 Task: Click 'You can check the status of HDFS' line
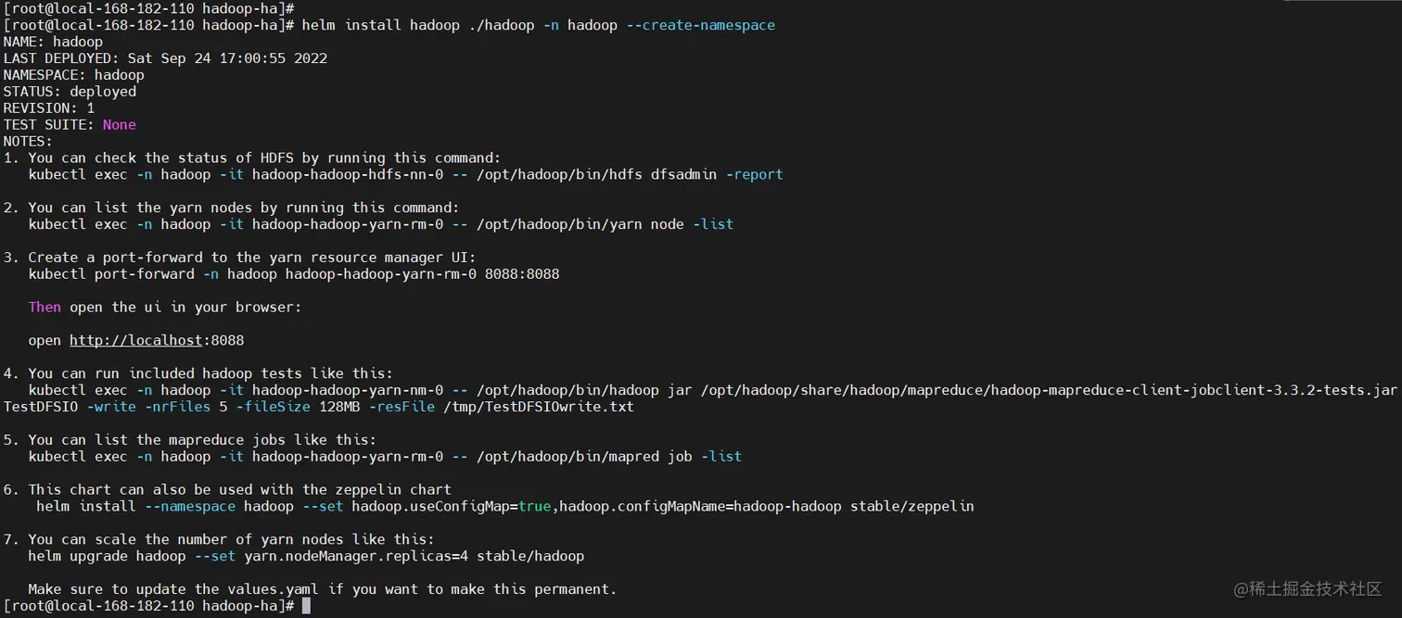(x=252, y=158)
